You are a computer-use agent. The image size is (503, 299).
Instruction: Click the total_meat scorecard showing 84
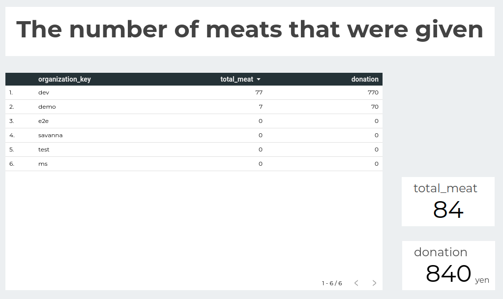tap(448, 202)
